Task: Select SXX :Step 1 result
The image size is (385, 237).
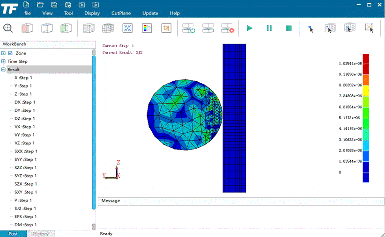Action: point(26,151)
